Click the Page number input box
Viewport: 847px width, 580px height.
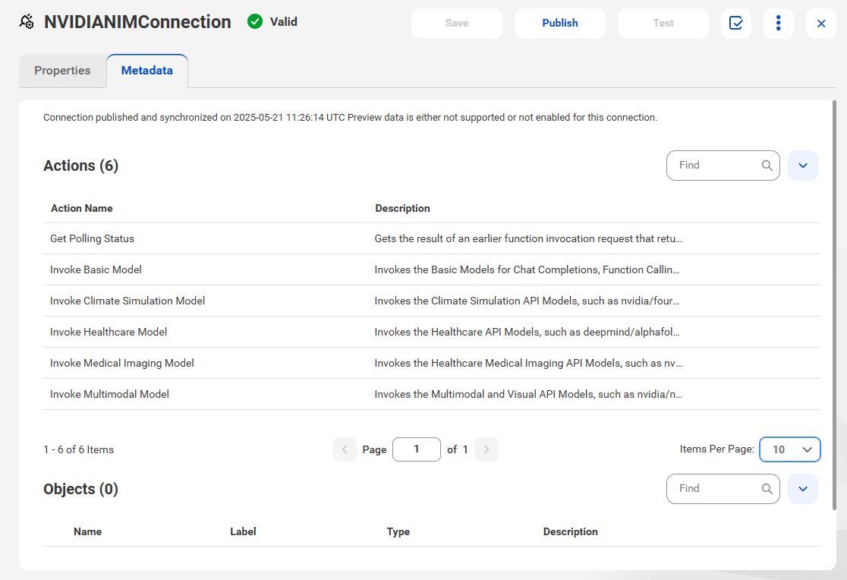point(417,449)
